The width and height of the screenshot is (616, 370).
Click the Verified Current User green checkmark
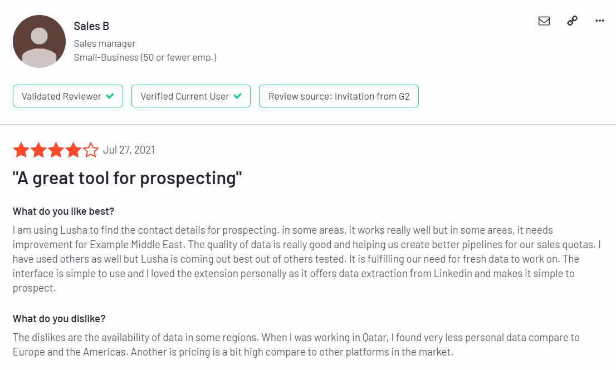[237, 96]
